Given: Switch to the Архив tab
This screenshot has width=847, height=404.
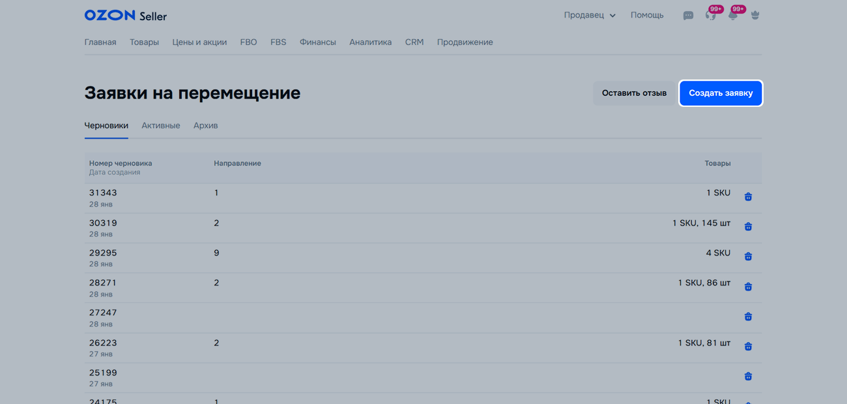Looking at the screenshot, I should click(205, 125).
